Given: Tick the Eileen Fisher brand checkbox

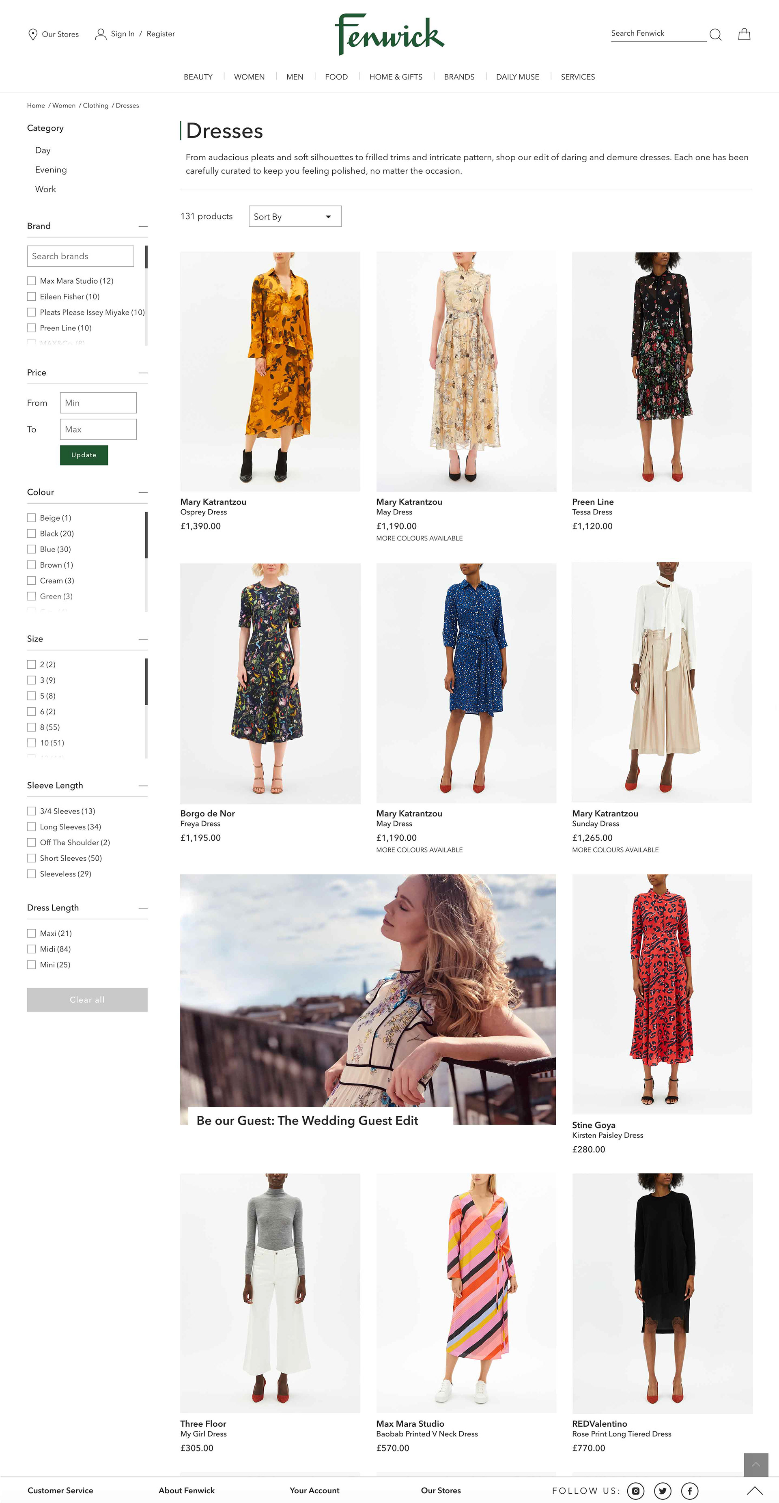Looking at the screenshot, I should click(32, 296).
